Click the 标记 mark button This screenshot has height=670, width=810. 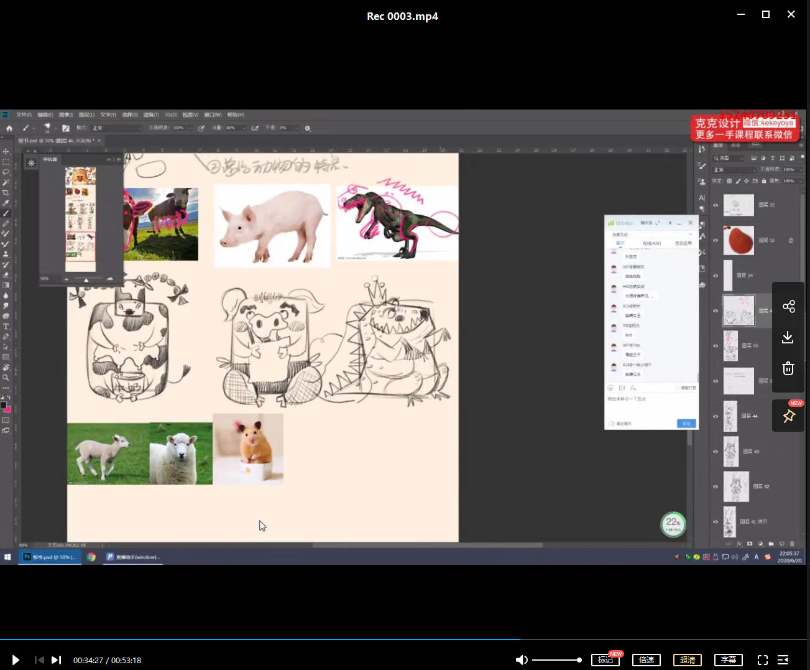(x=605, y=660)
